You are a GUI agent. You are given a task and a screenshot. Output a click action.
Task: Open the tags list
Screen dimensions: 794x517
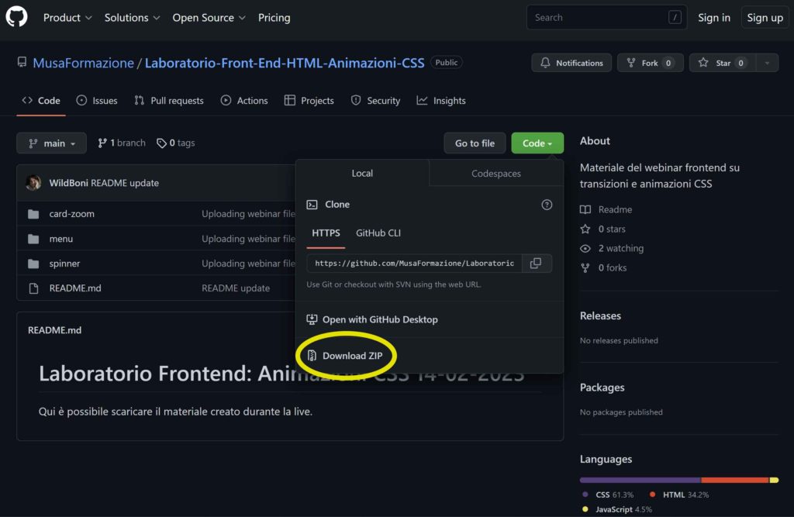176,143
